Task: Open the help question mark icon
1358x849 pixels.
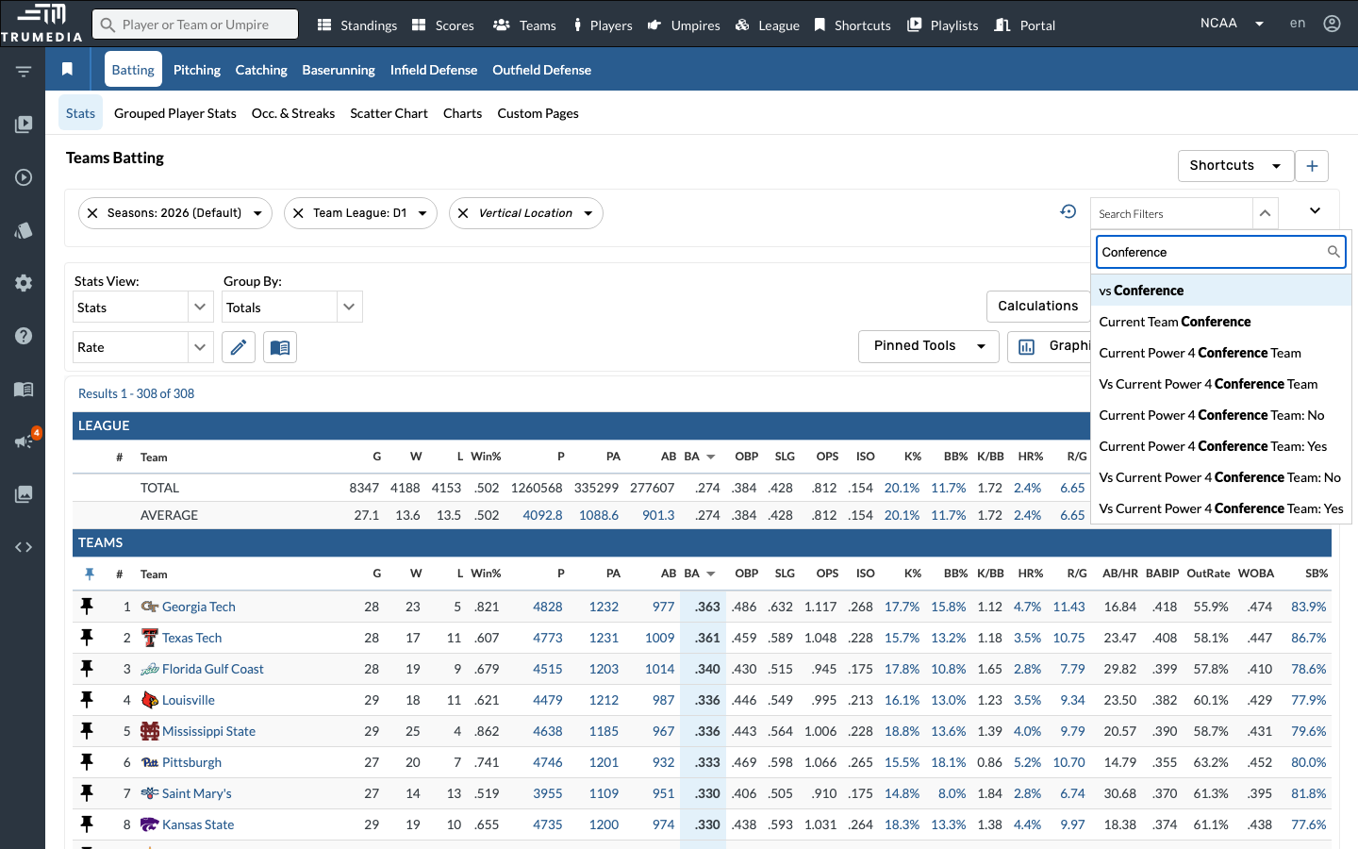Action: point(24,336)
